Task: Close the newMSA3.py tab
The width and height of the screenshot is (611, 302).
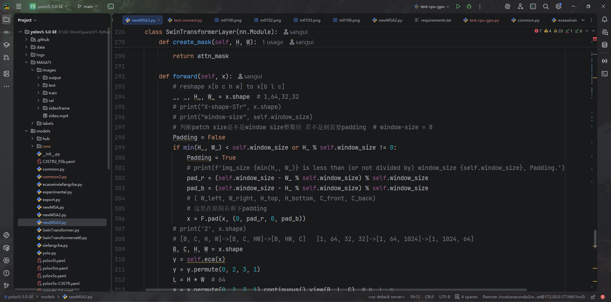Action: [159, 20]
